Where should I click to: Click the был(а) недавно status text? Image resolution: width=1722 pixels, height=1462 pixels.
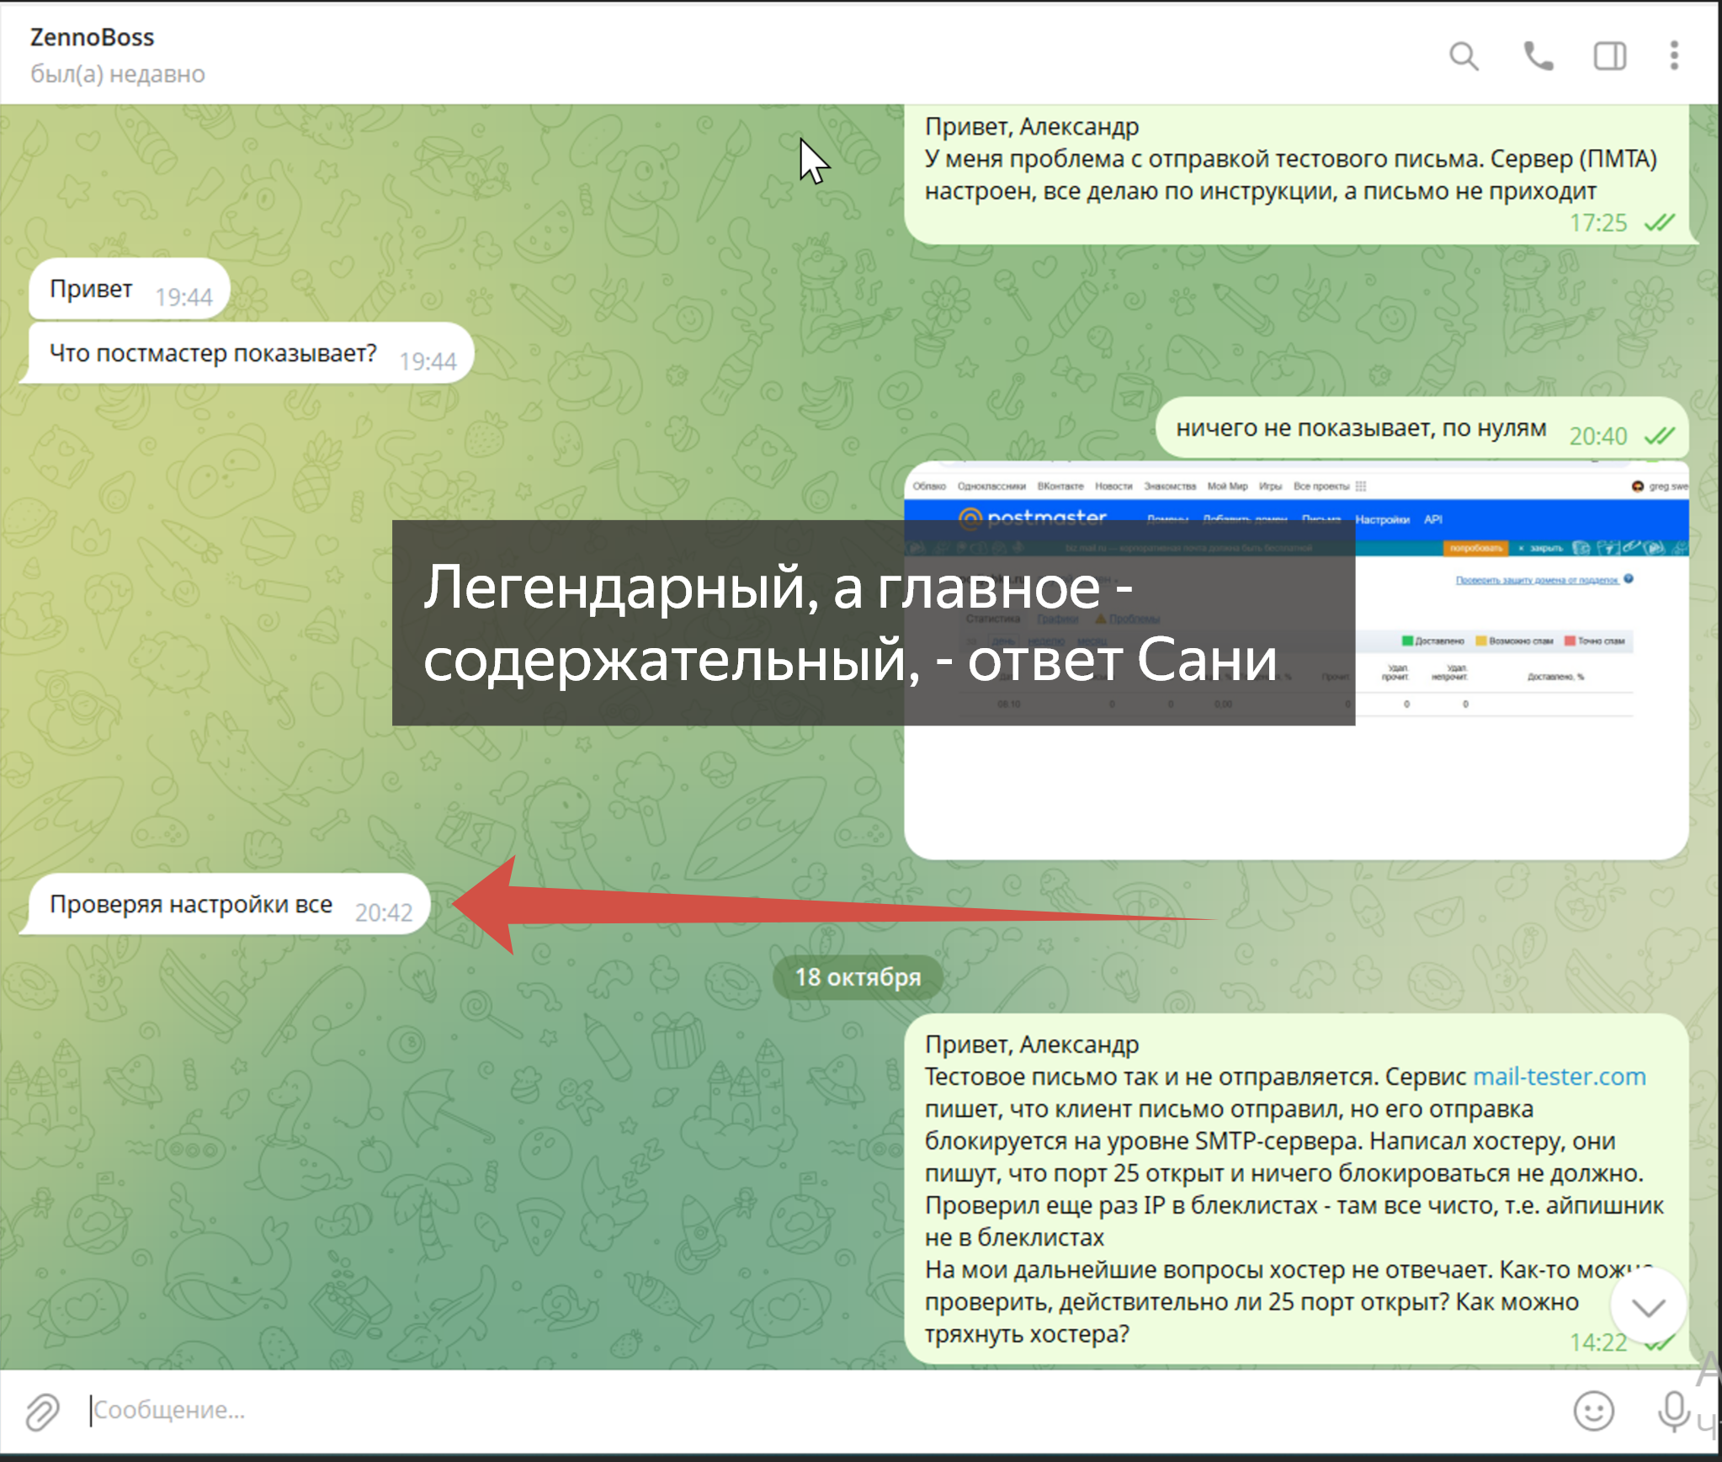(x=118, y=75)
